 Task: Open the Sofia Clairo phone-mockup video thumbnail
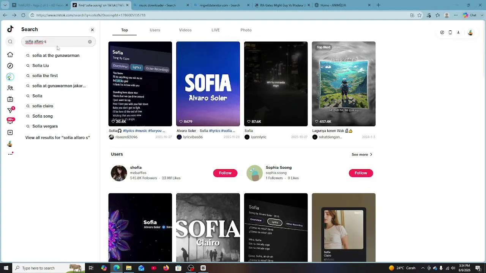344,227
